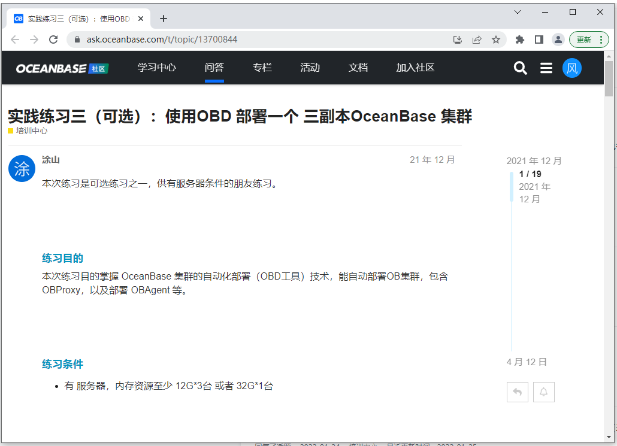This screenshot has height=446, width=617.
Task: Open the browser extensions puzzle icon
Action: [520, 40]
